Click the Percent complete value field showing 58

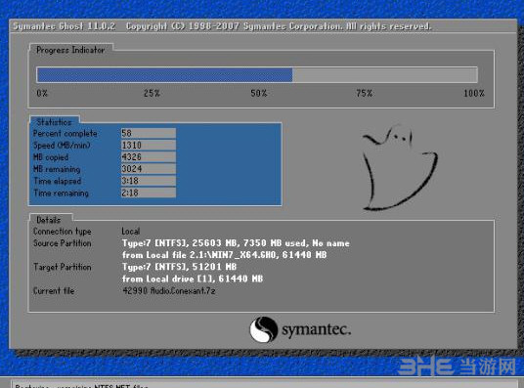[x=148, y=133]
